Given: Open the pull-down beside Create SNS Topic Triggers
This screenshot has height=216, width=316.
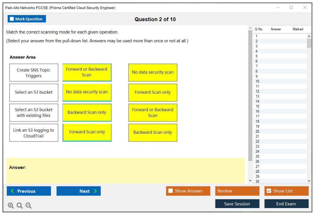Looking at the screenshot, I should [x=87, y=72].
